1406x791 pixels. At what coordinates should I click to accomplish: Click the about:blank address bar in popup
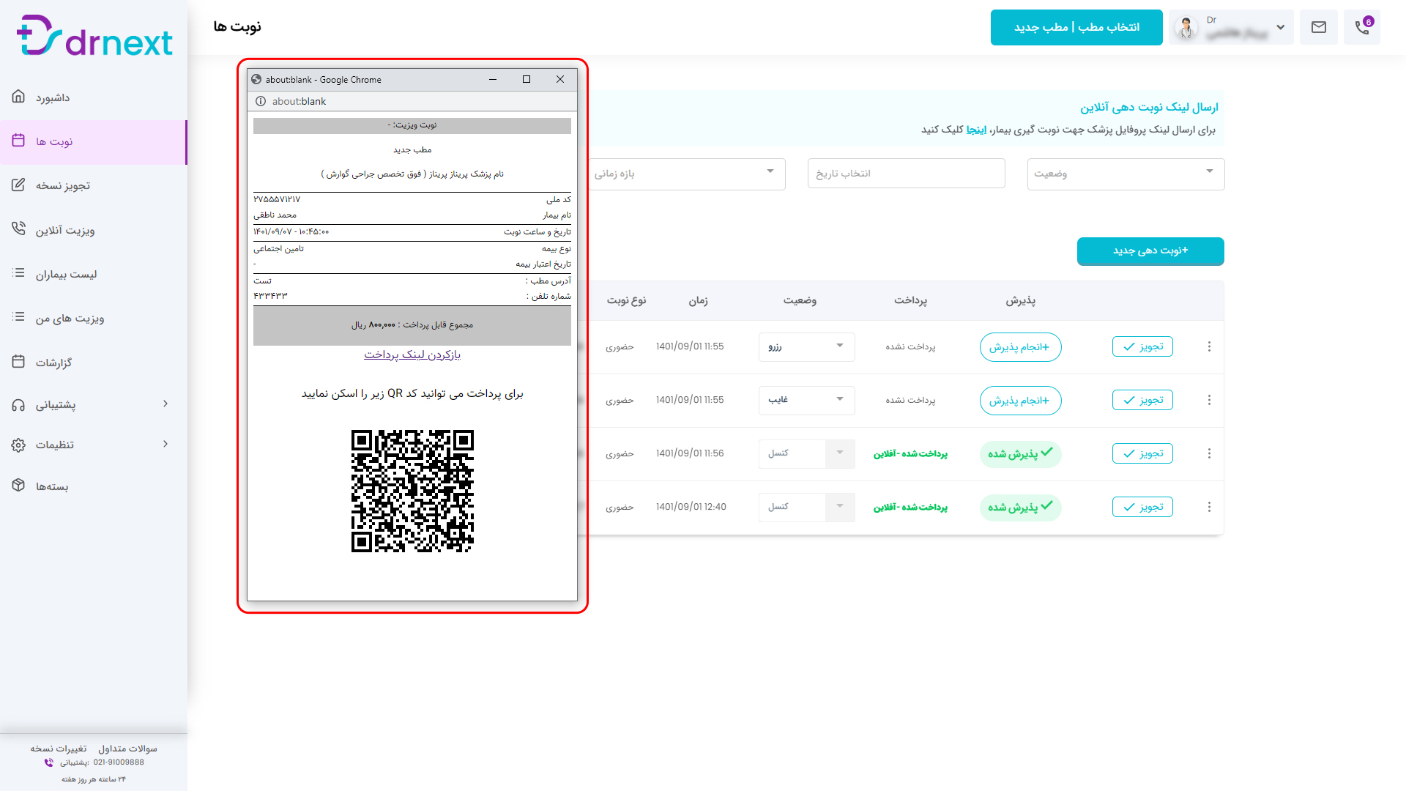[412, 101]
